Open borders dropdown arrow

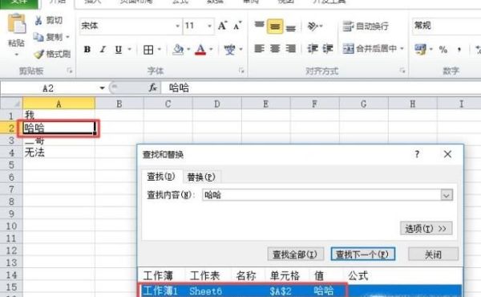(160, 49)
